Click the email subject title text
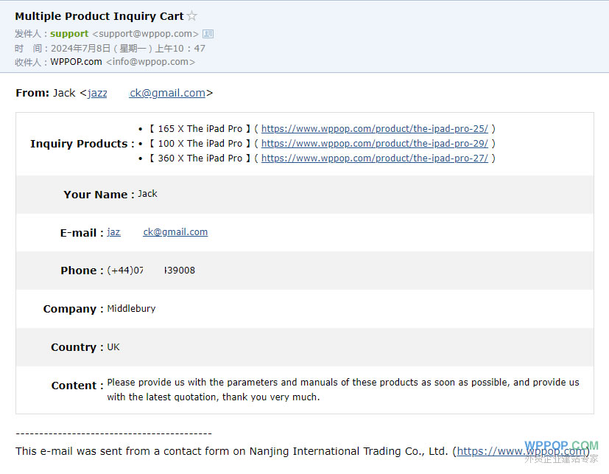The height and width of the screenshot is (474, 609). point(99,16)
